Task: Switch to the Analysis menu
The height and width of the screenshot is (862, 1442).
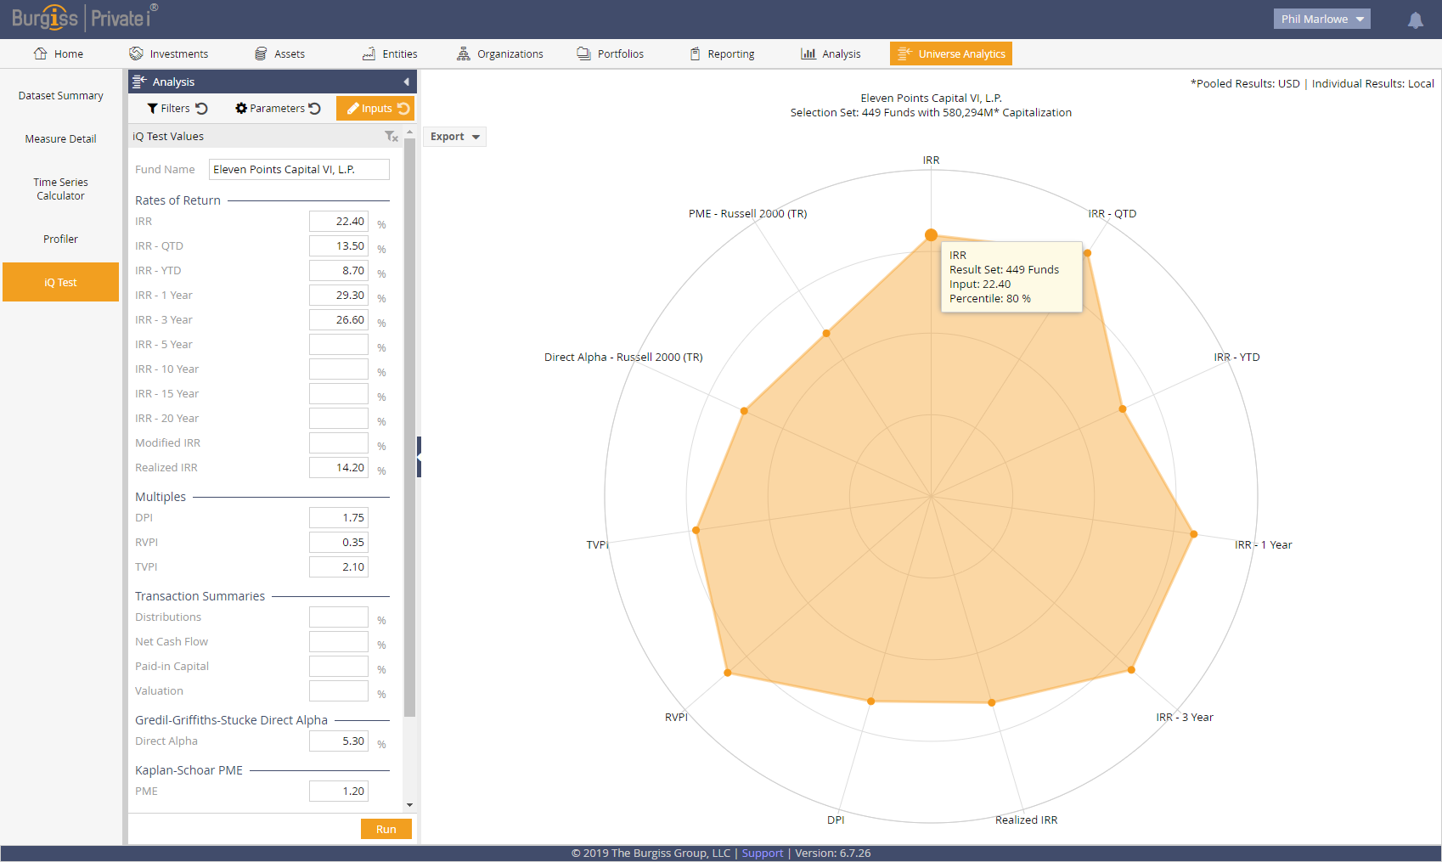Action: (831, 54)
